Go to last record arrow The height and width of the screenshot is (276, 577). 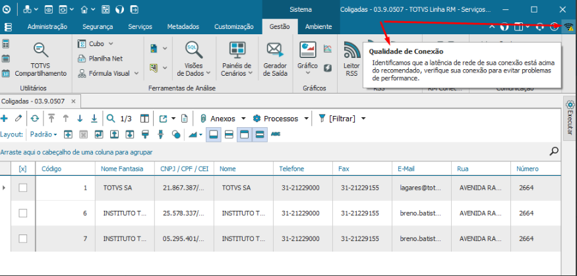point(94,119)
